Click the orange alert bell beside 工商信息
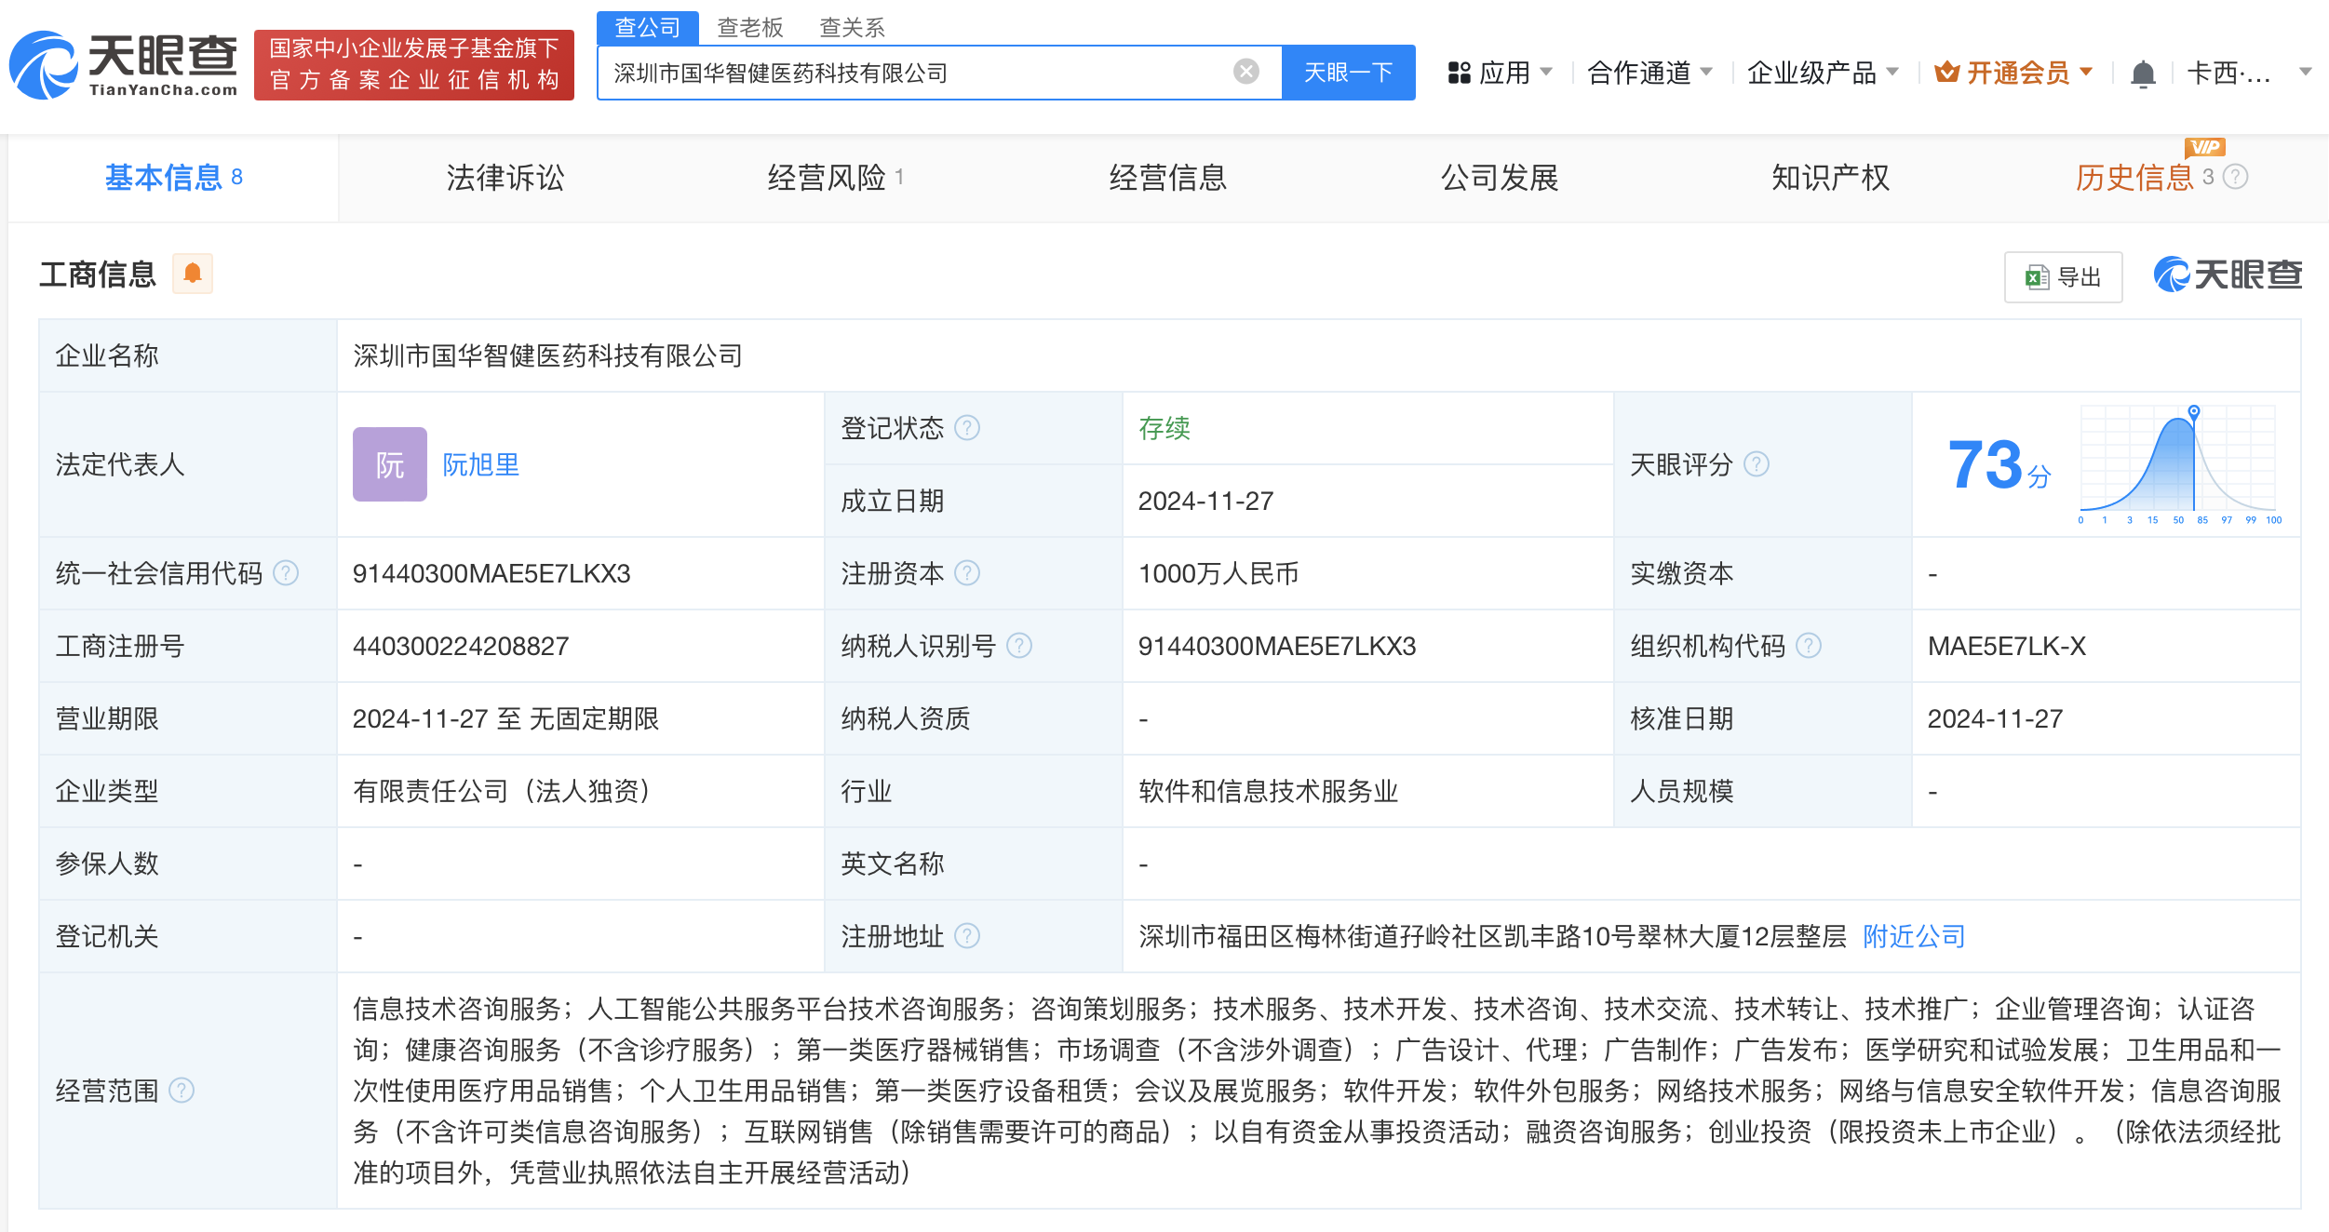The height and width of the screenshot is (1232, 2329). 193,274
